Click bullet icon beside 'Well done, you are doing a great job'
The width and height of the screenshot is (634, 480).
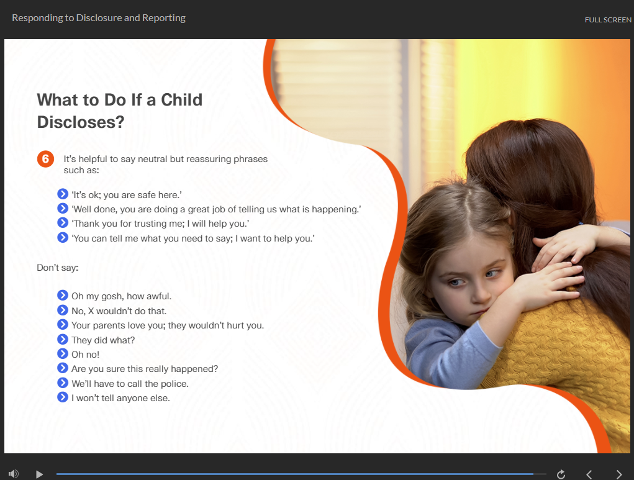point(63,209)
